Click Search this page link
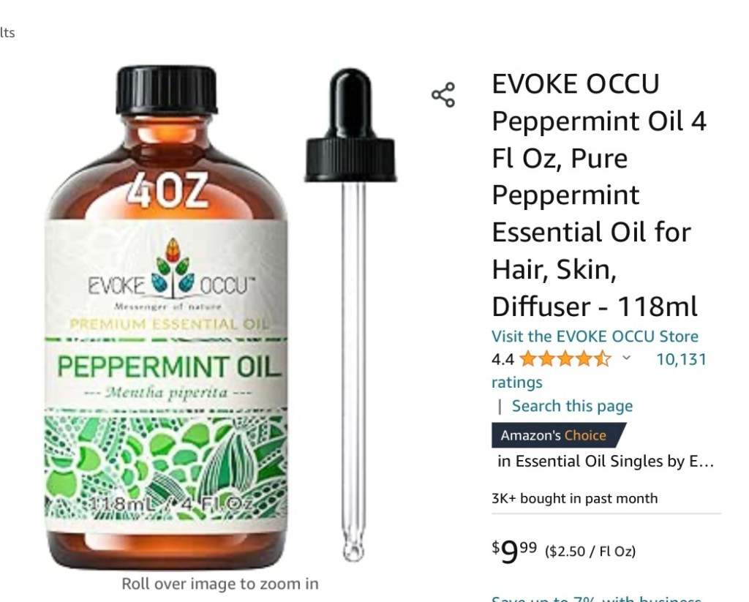The height and width of the screenshot is (602, 749). pyautogui.click(x=572, y=406)
